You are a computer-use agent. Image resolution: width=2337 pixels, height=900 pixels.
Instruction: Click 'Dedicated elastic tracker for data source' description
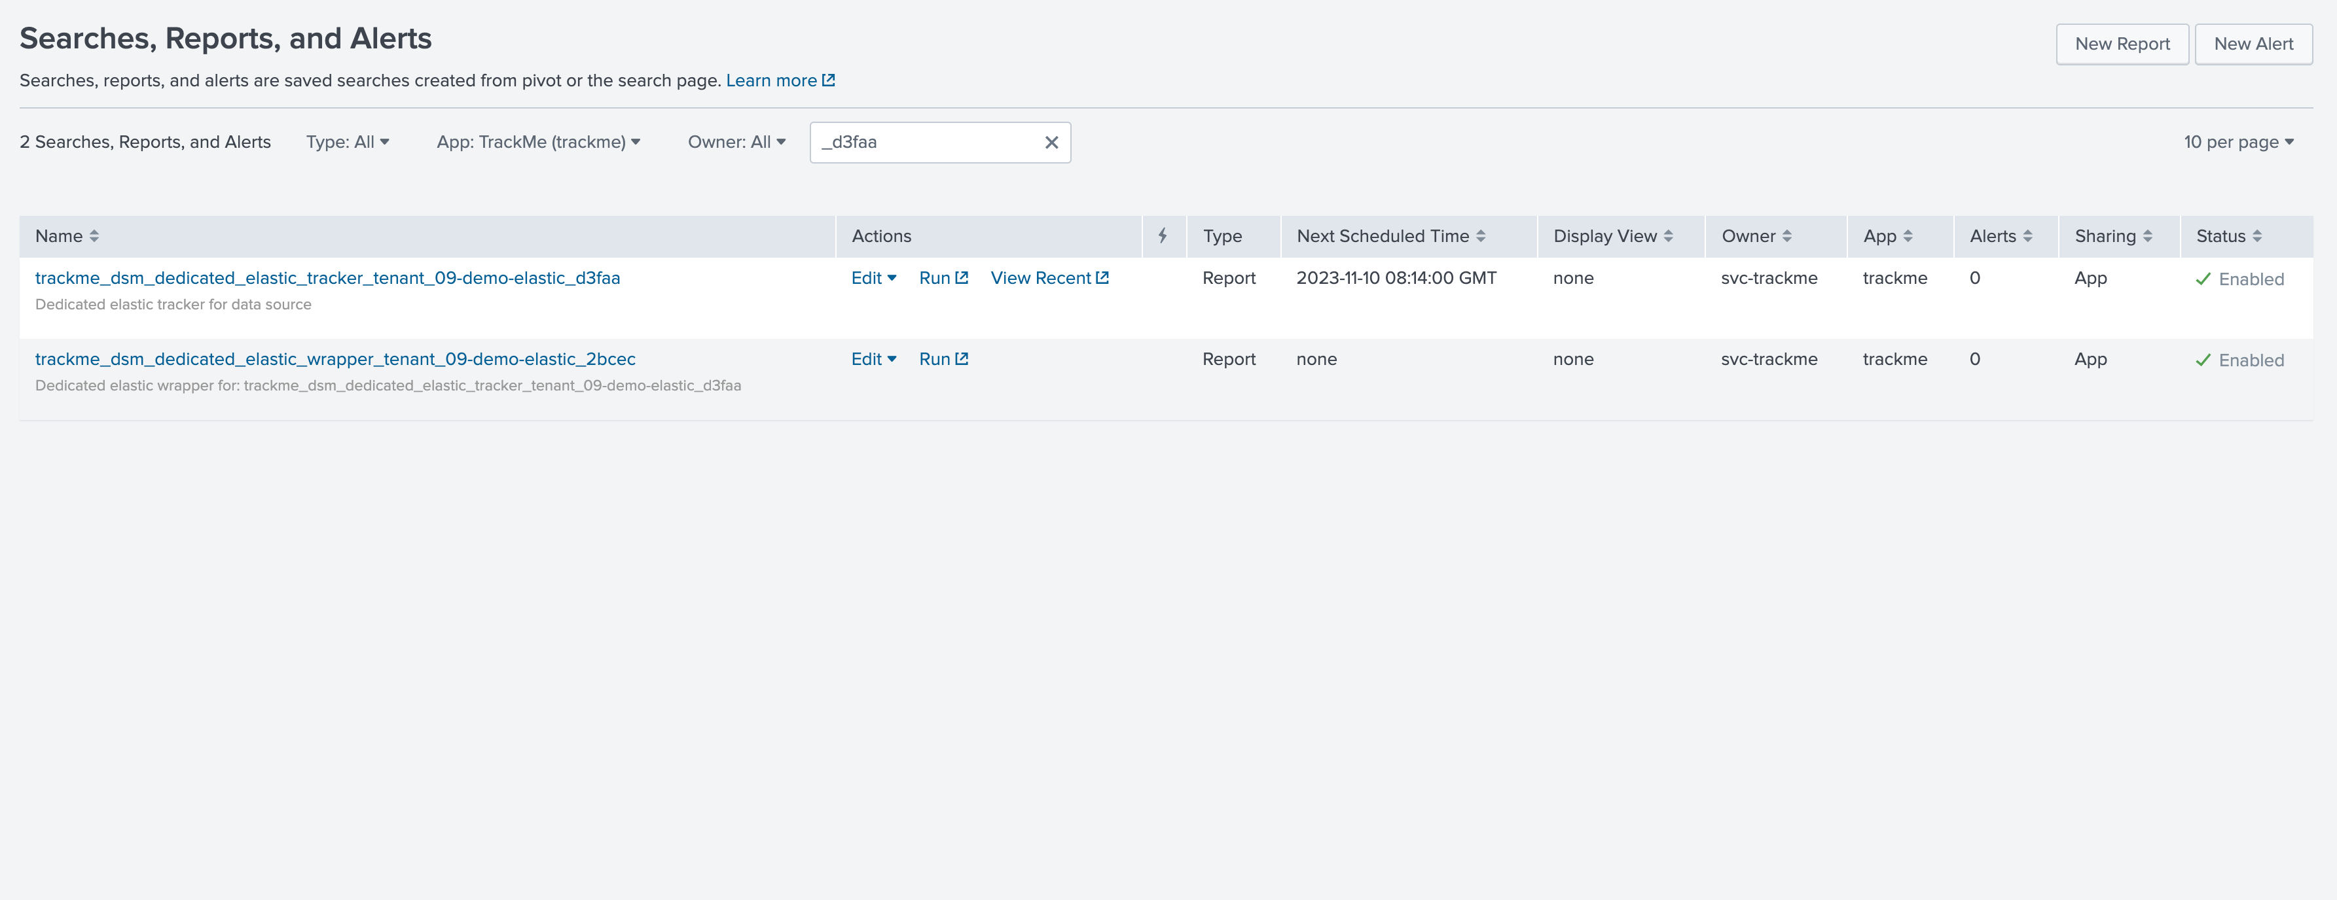click(x=173, y=305)
